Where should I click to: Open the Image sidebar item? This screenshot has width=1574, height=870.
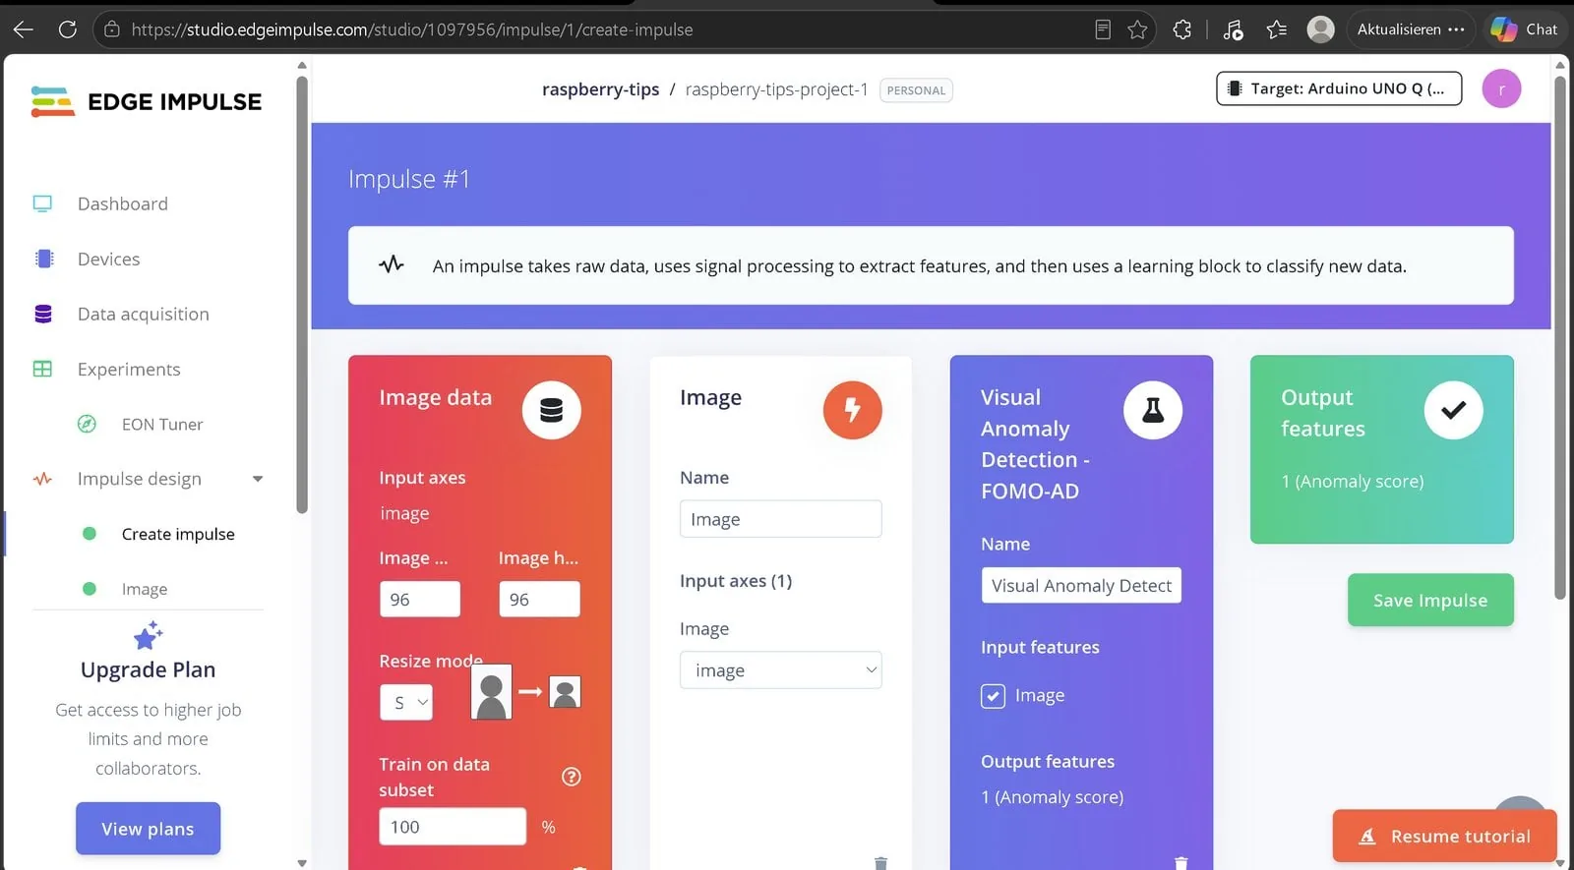(x=145, y=589)
